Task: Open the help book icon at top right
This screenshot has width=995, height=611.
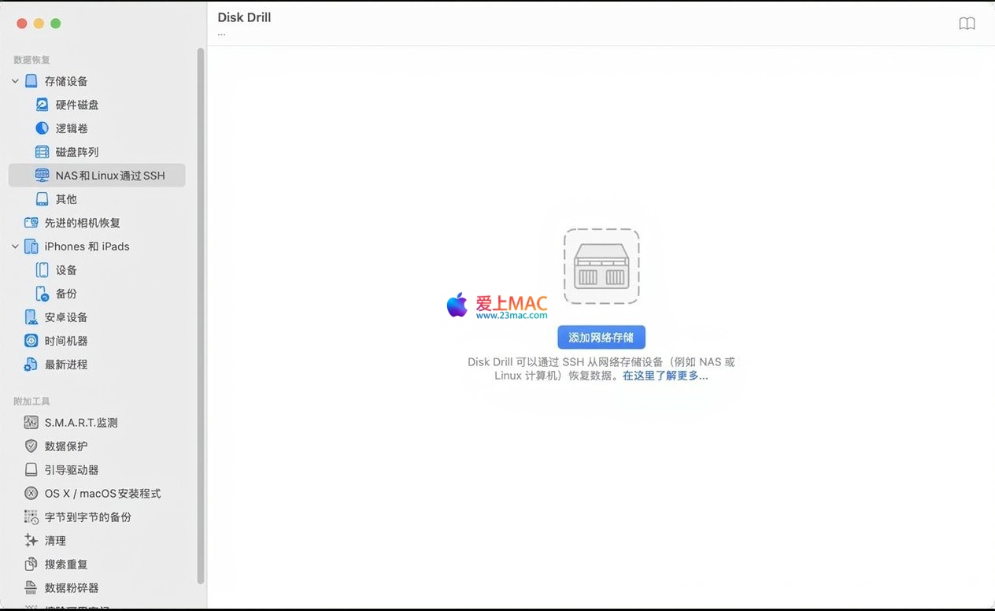Action: 967,24
